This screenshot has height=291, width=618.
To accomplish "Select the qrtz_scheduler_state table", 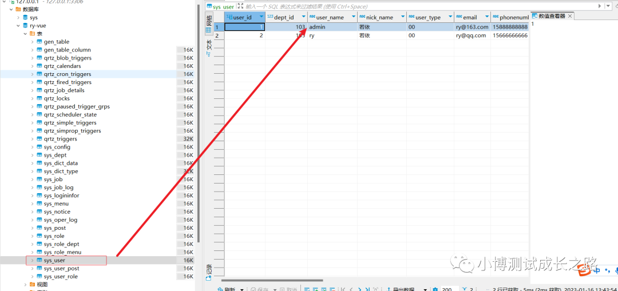I will coord(70,114).
